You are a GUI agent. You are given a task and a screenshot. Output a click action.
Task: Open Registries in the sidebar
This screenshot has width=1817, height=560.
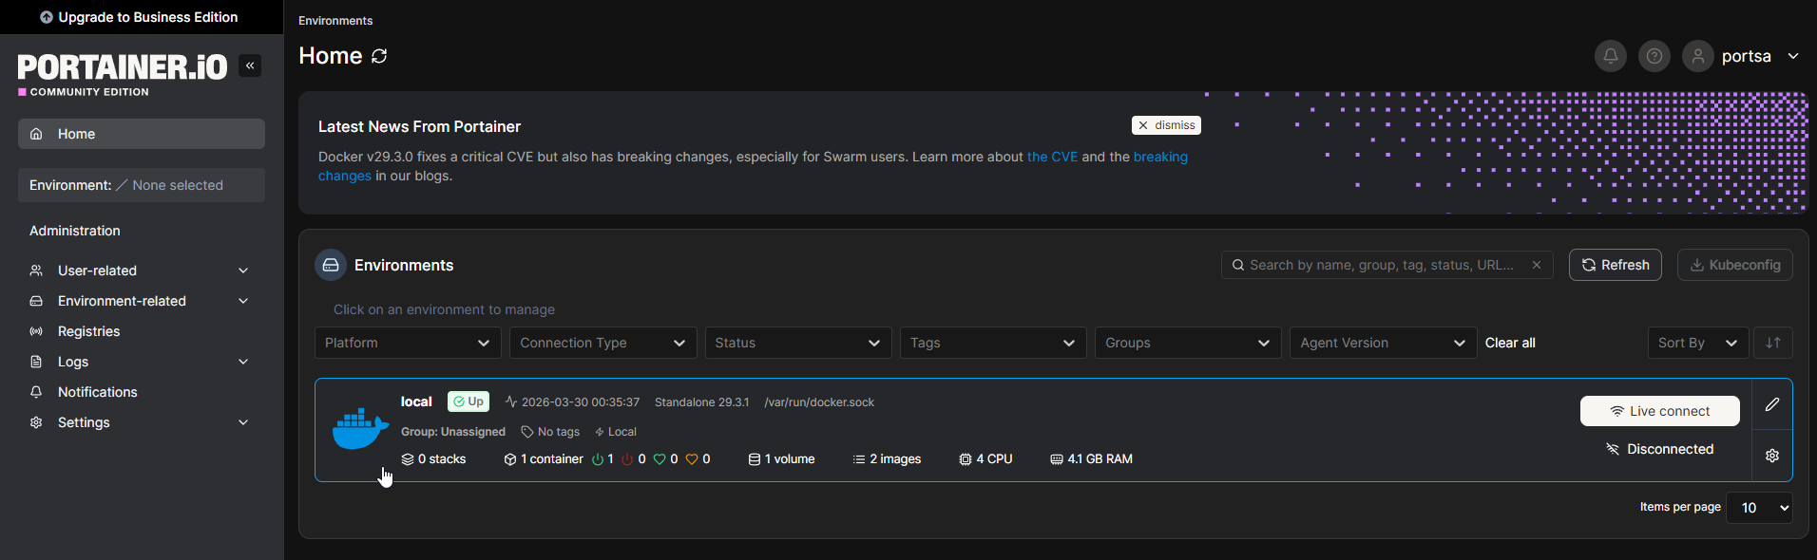[88, 331]
